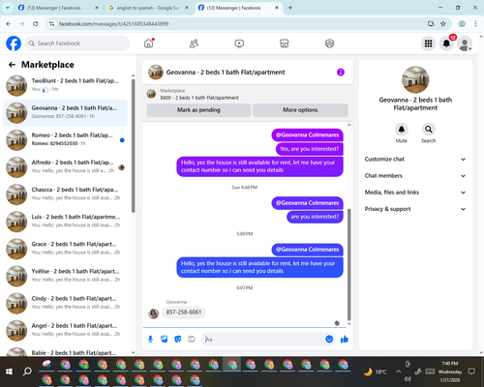Expand Customize chat section
This screenshot has height=387, width=484.
pos(415,159)
